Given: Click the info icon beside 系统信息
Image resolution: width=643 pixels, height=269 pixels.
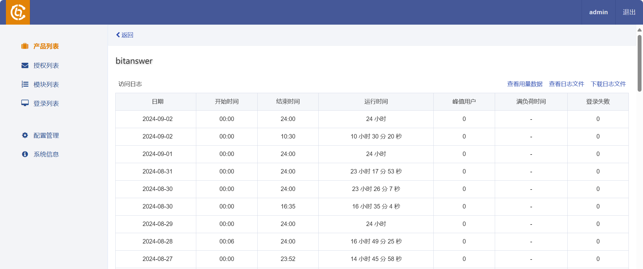Looking at the screenshot, I should pos(25,154).
